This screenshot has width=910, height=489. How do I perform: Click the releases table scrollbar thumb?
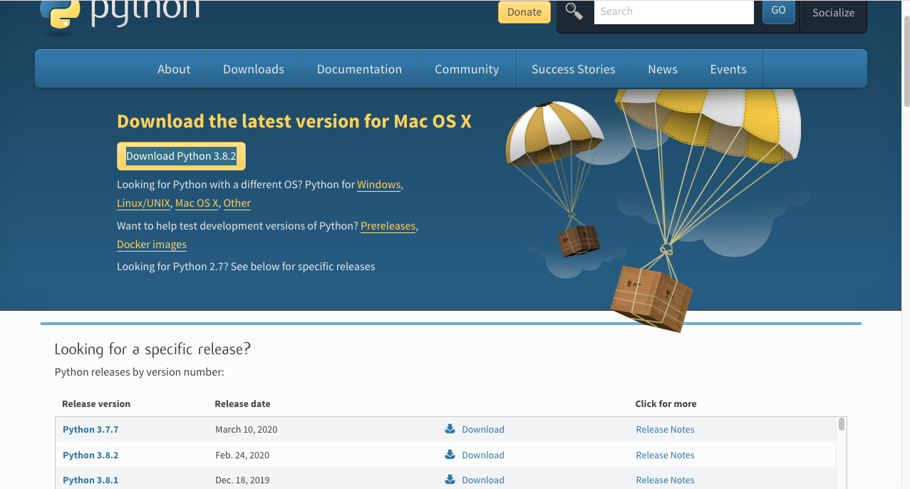click(842, 424)
